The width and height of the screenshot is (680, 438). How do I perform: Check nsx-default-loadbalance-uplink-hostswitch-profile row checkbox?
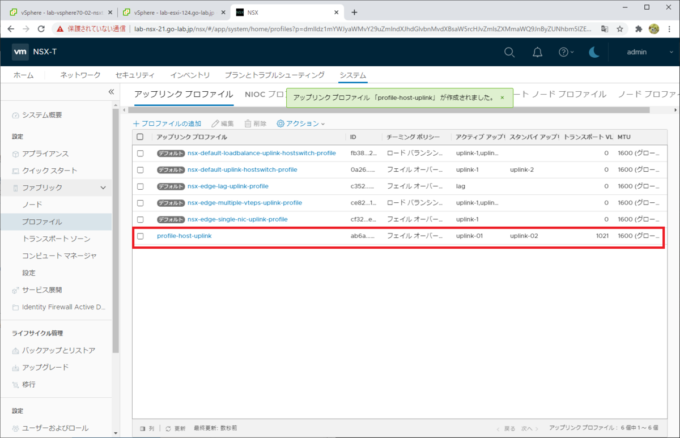141,153
